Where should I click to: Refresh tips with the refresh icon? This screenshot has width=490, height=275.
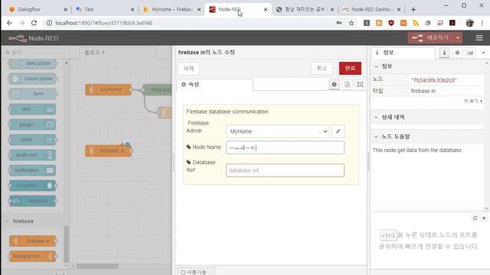(x=475, y=218)
